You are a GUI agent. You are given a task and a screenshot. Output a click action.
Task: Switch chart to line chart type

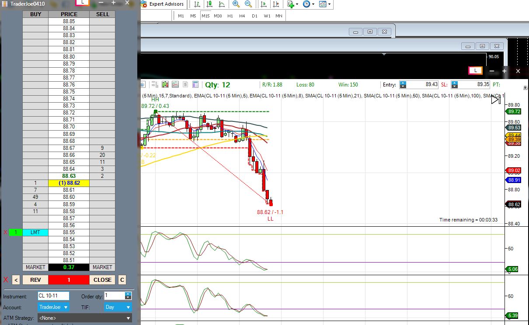point(222,4)
